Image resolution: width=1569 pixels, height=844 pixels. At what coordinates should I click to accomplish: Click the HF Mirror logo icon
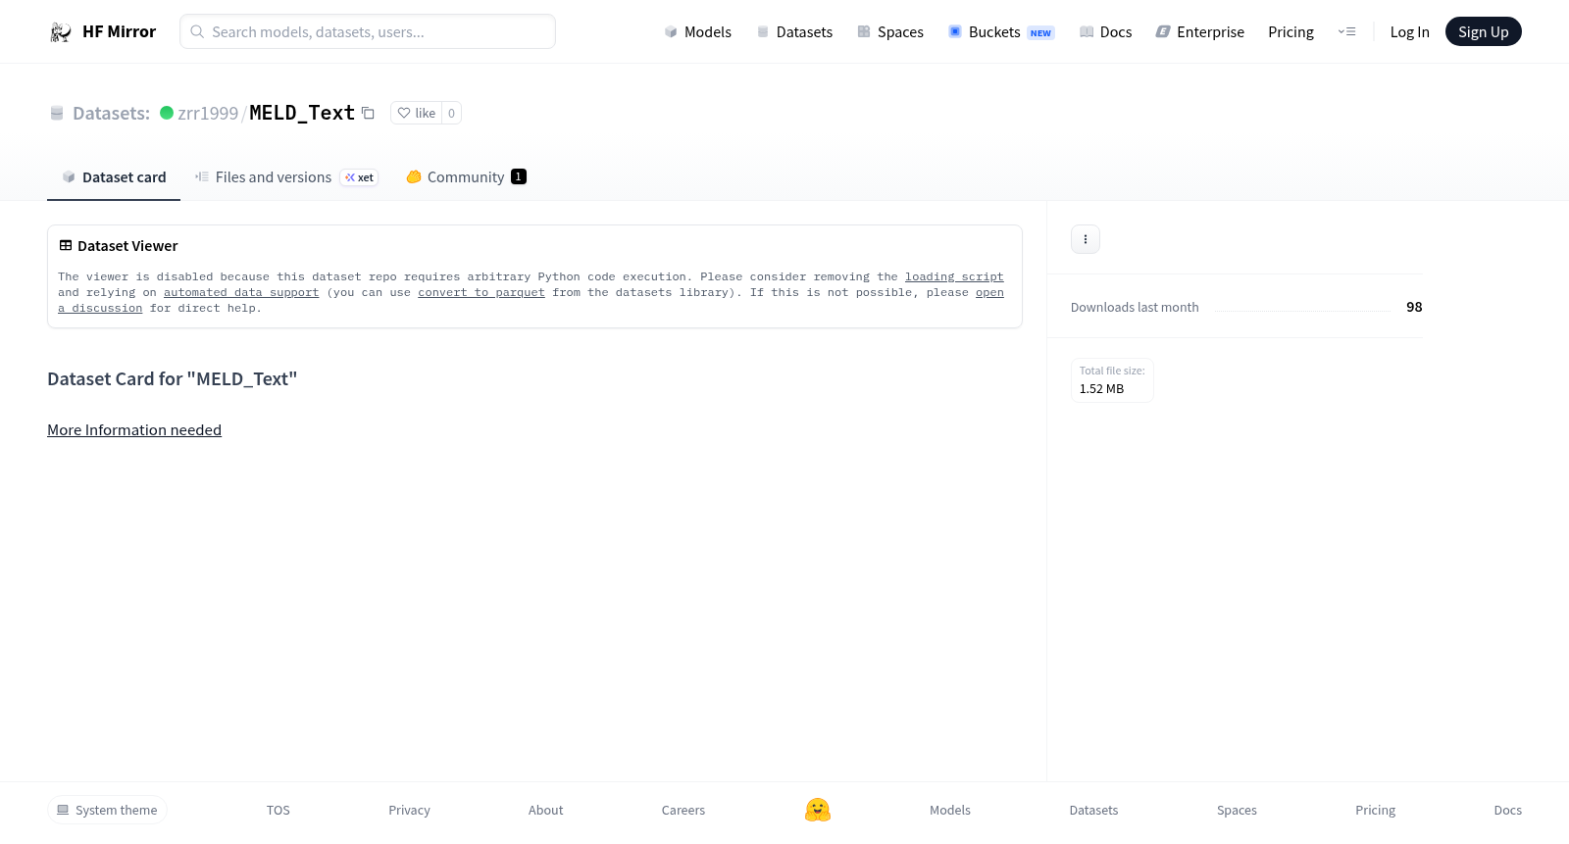pyautogui.click(x=61, y=32)
